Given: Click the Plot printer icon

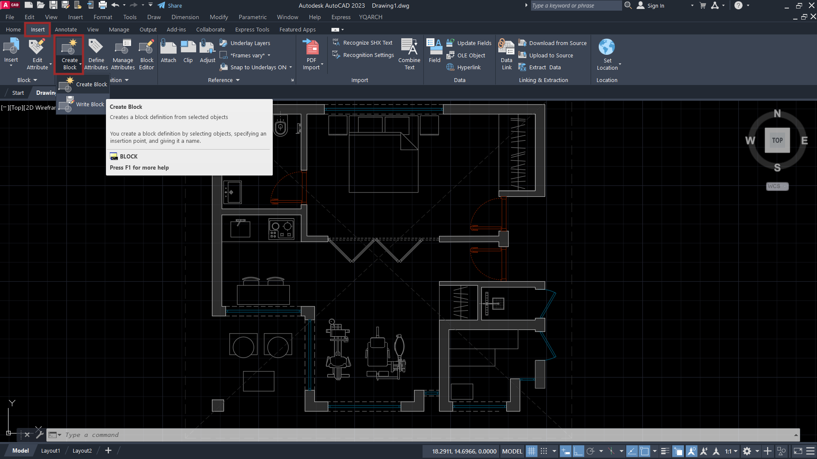Looking at the screenshot, I should pos(103,5).
